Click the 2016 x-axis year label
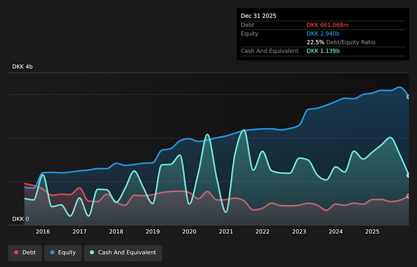 point(43,232)
